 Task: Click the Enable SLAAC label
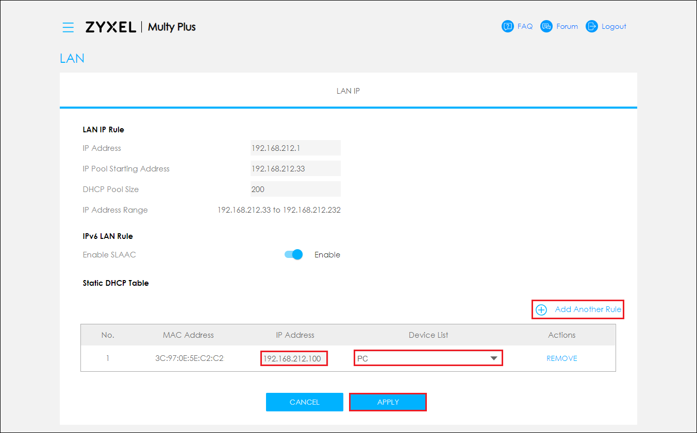click(109, 254)
